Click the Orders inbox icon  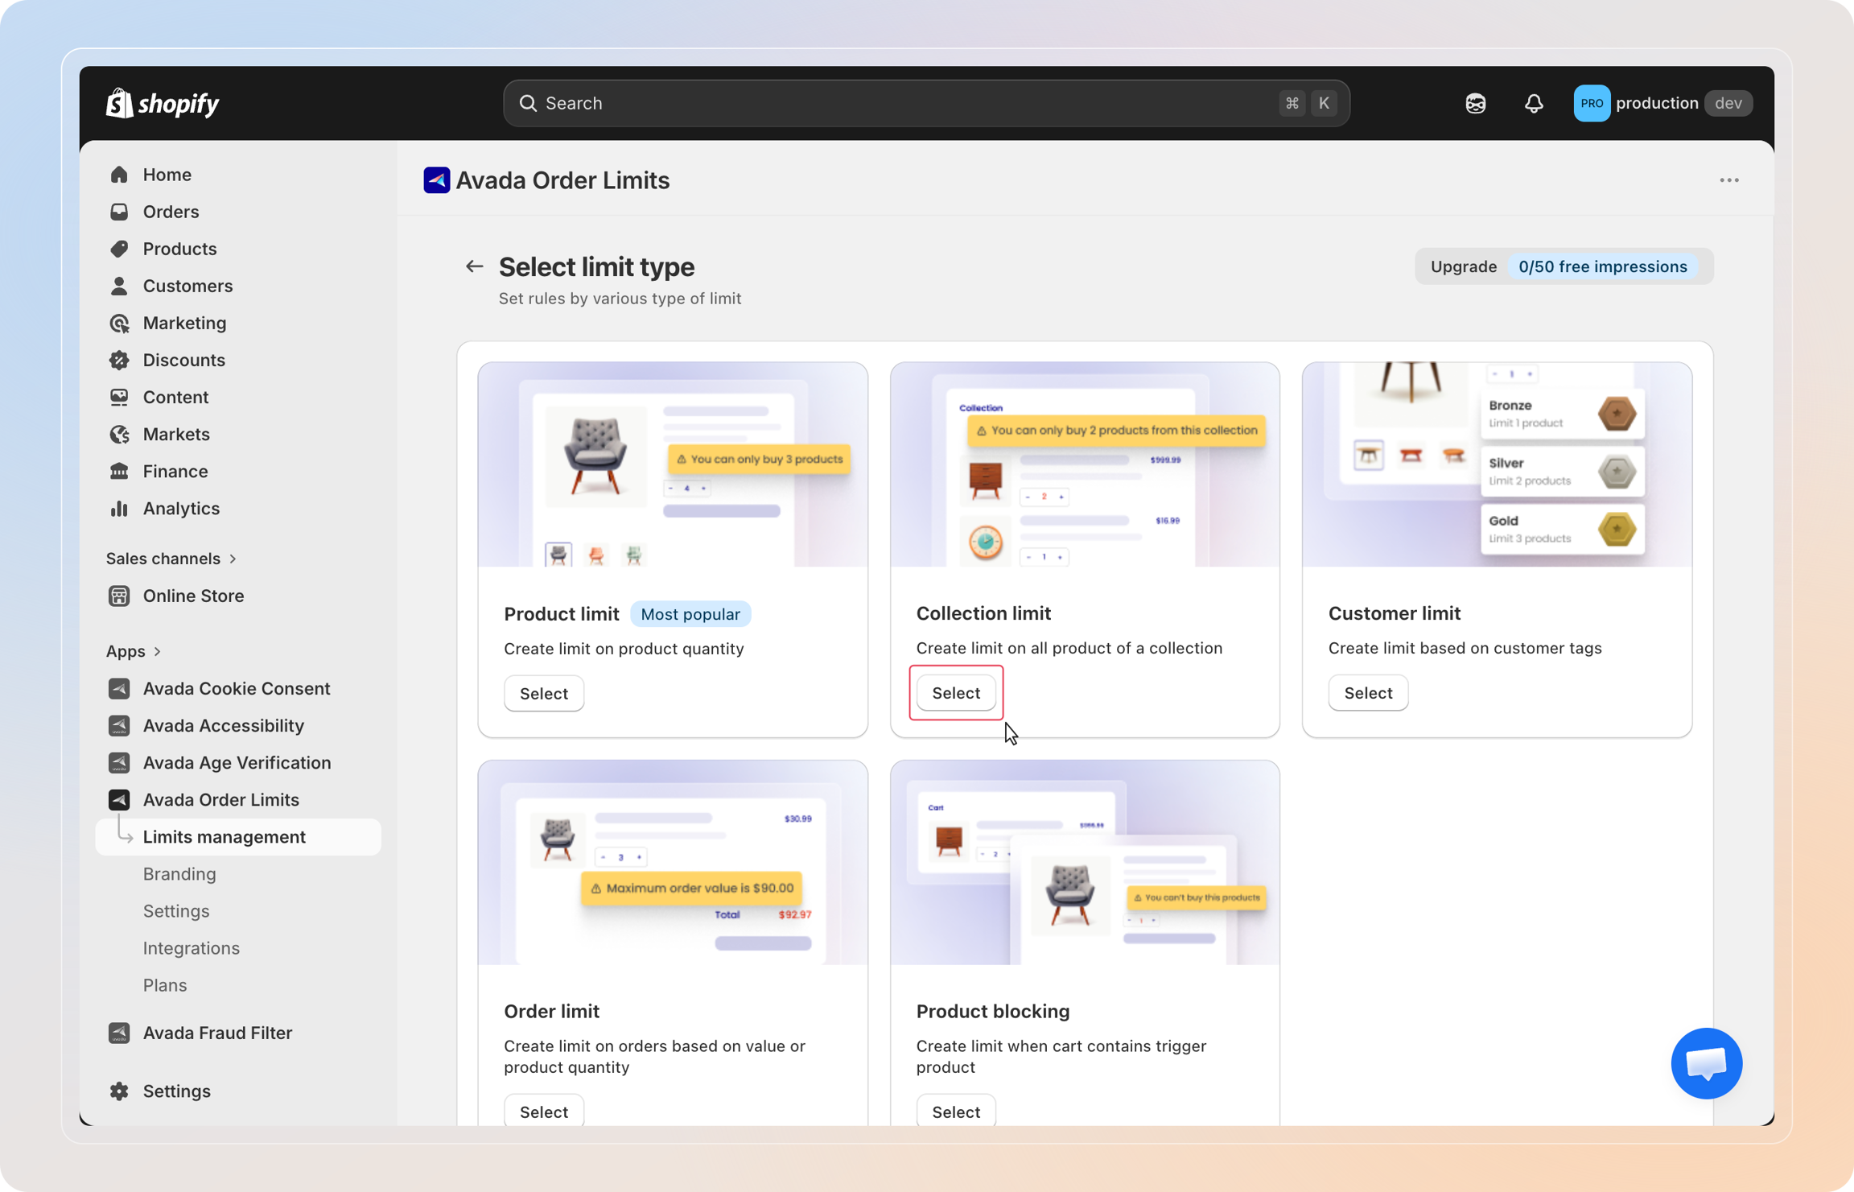point(119,212)
